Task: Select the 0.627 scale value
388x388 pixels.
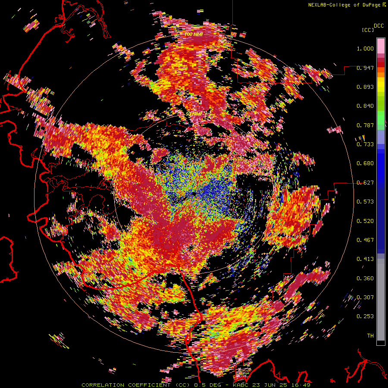Action: (x=365, y=183)
